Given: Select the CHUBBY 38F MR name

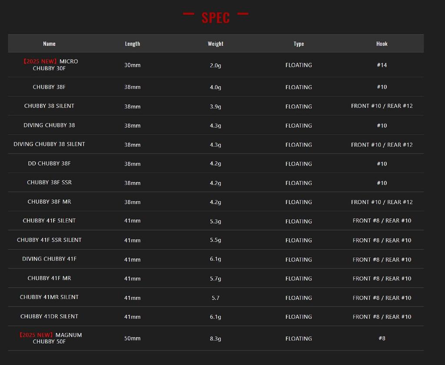Looking at the screenshot, I should 49,202.
